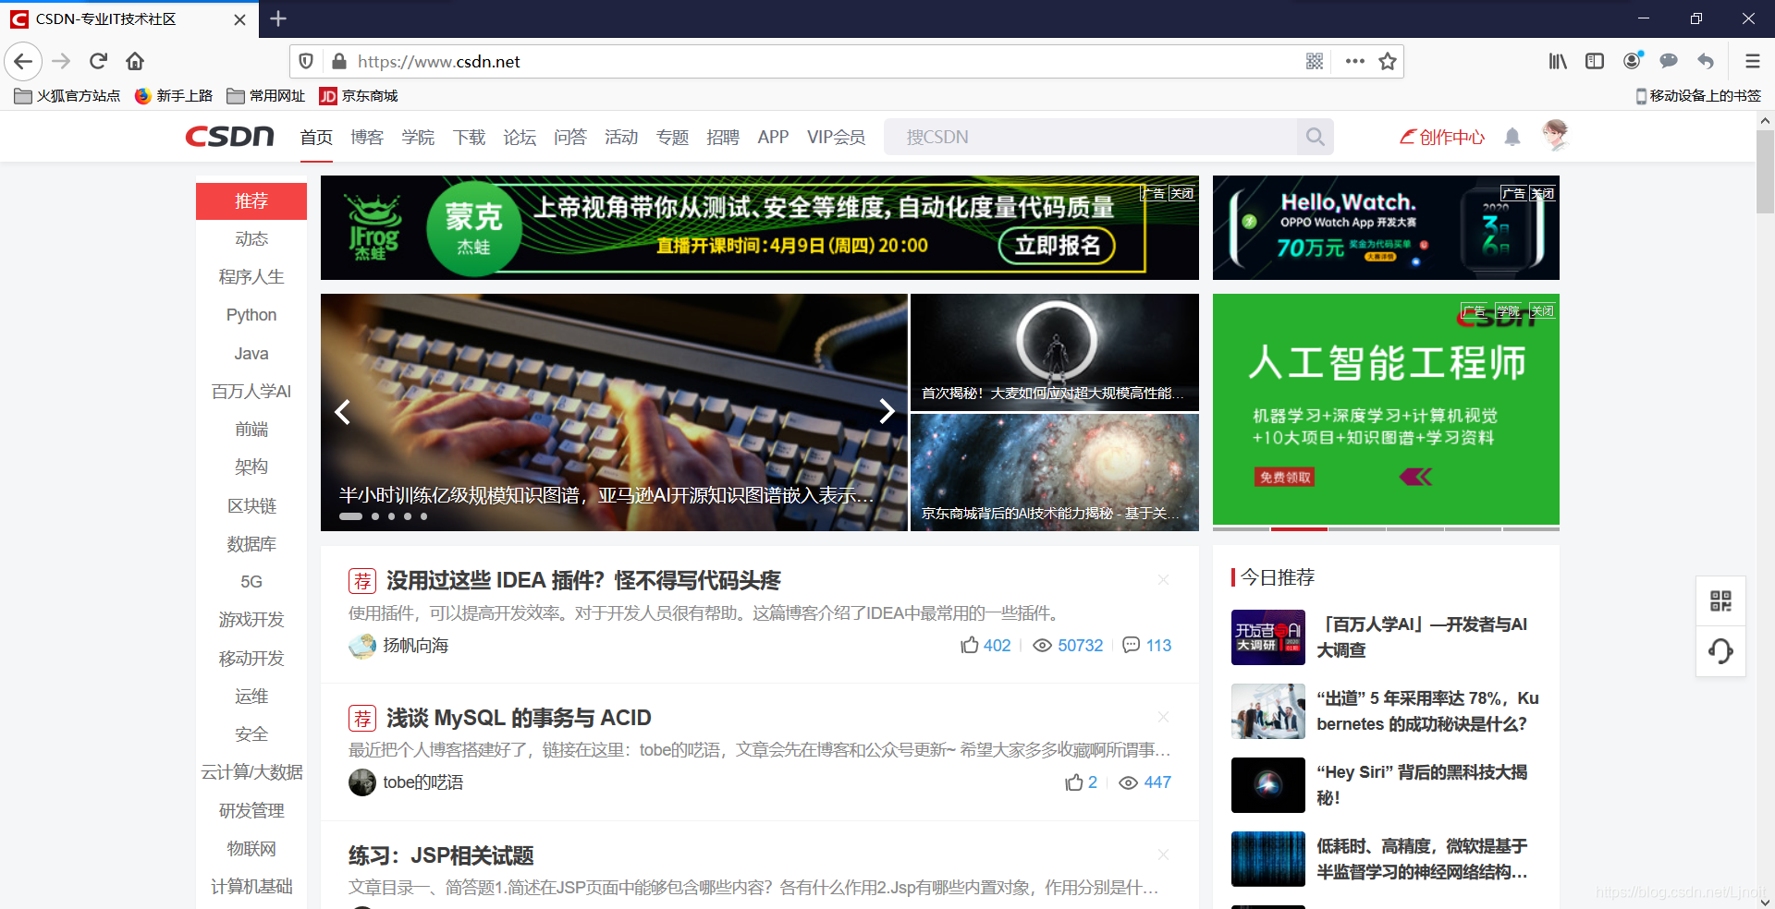Dismiss the IDEA 插件 article card

(1163, 580)
